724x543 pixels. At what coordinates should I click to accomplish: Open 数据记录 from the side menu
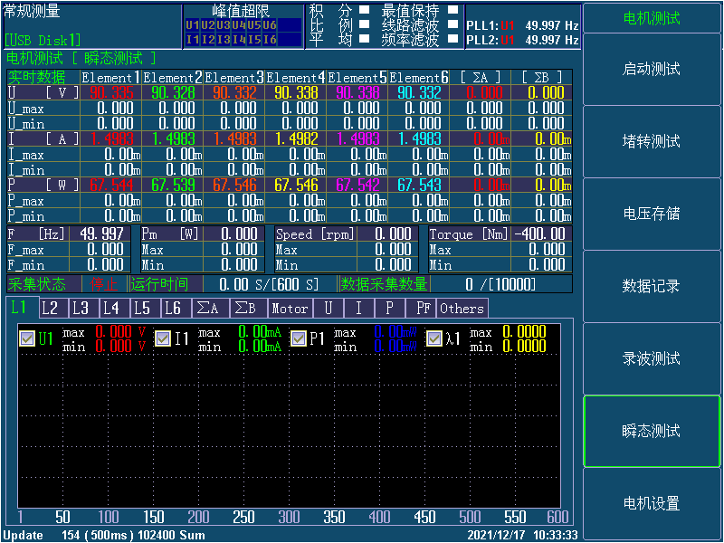click(x=652, y=286)
